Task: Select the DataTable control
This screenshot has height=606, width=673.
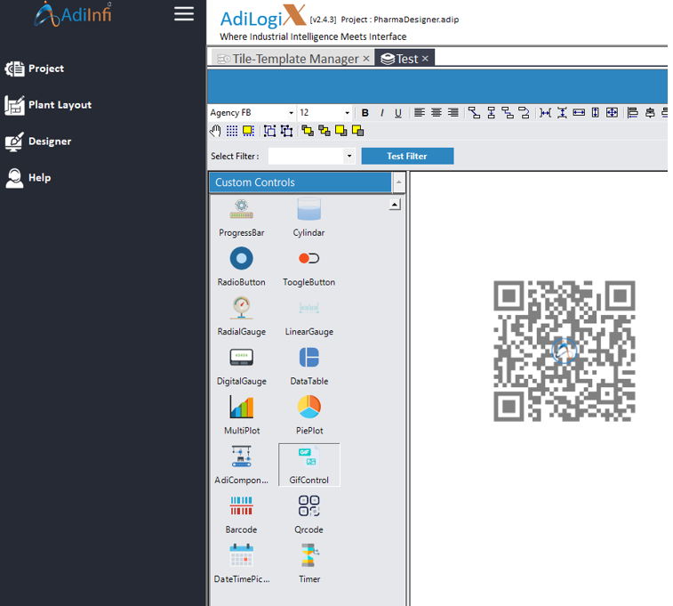Action: coord(309,367)
